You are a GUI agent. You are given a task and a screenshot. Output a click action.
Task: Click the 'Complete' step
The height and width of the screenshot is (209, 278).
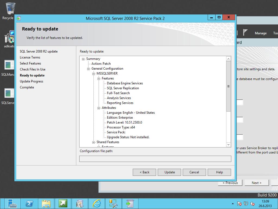pos(27,87)
